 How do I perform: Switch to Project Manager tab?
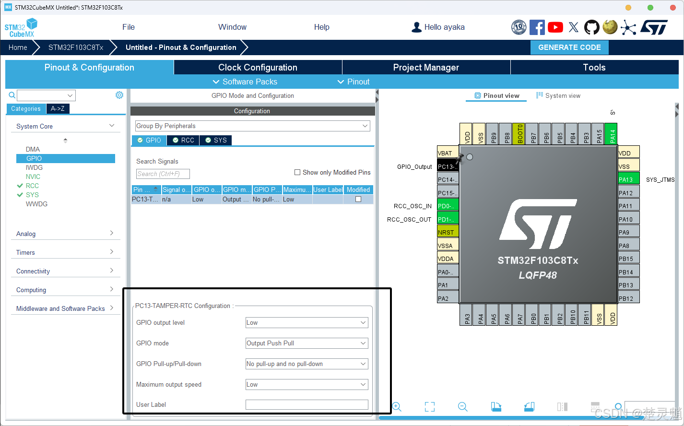pos(426,67)
